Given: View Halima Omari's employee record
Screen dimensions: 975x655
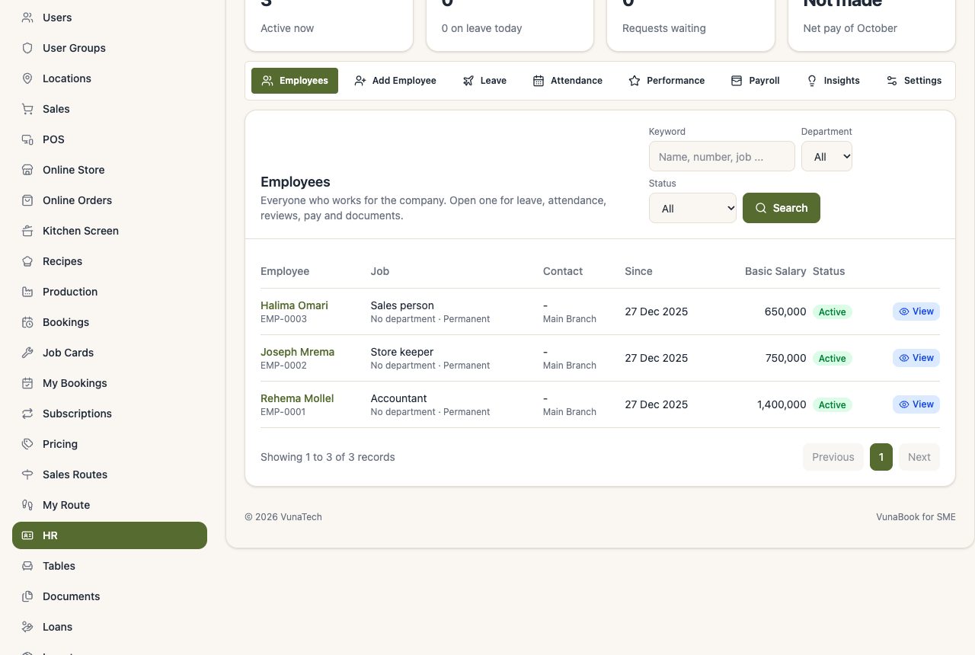Looking at the screenshot, I should click(916, 312).
